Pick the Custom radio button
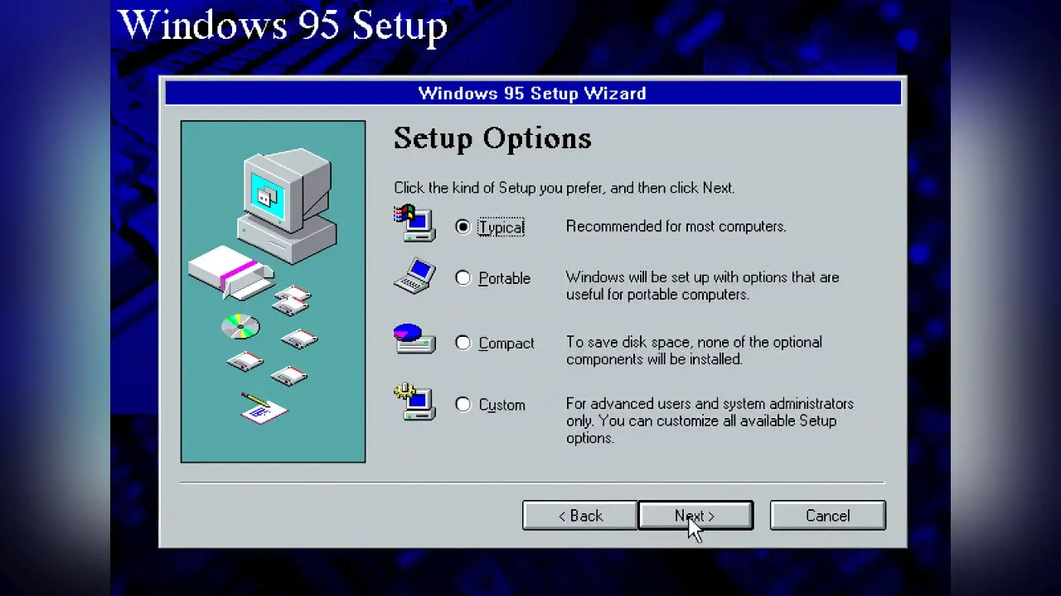The height and width of the screenshot is (596, 1061). (x=463, y=405)
